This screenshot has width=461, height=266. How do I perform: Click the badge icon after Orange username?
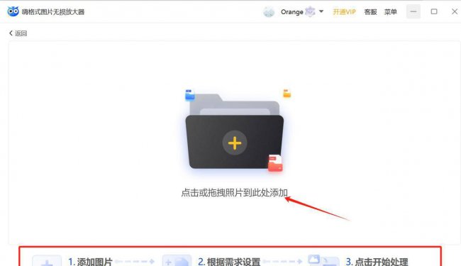tap(310, 11)
